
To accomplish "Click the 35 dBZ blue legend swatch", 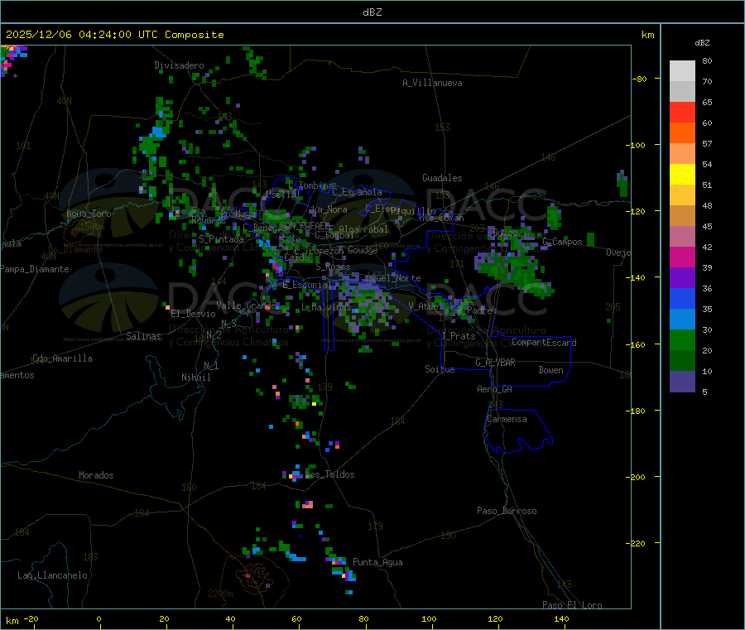I will pos(682,298).
